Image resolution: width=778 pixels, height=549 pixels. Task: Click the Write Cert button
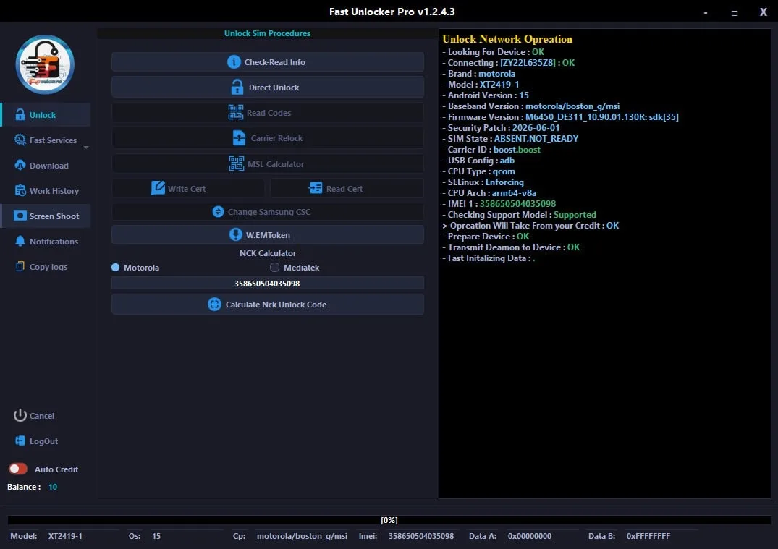[x=188, y=189]
